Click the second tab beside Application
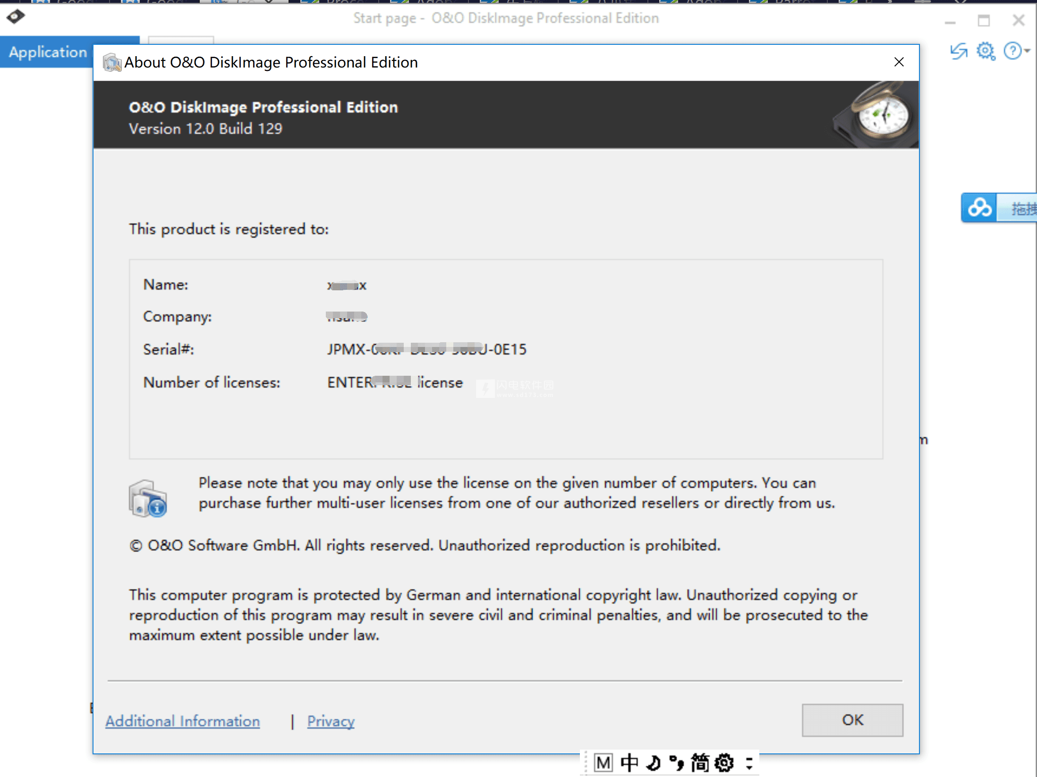This screenshot has width=1037, height=777. (181, 40)
